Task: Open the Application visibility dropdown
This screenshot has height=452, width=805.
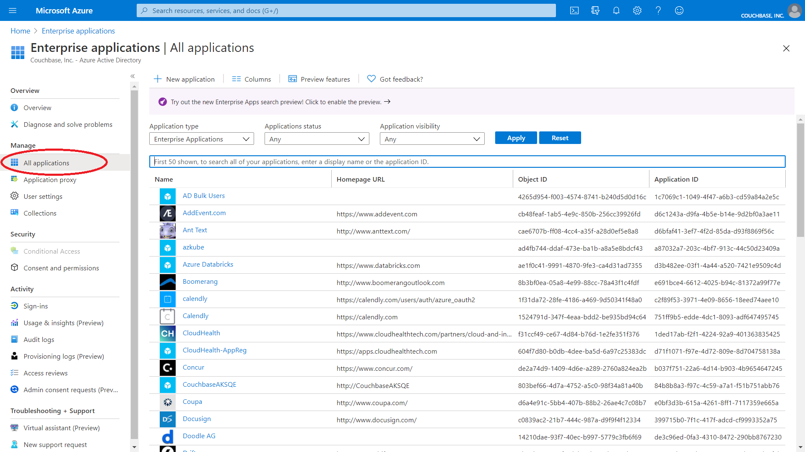Action: click(432, 139)
